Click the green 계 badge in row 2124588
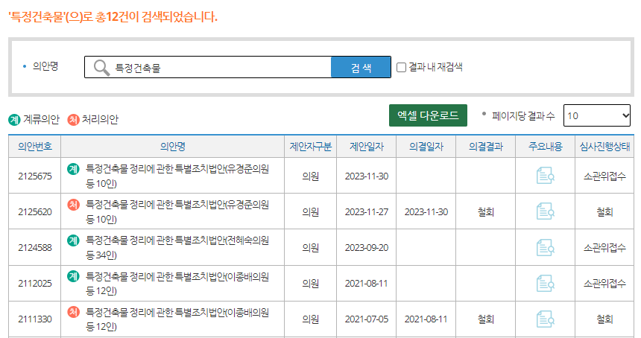The image size is (641, 338). 73,240
